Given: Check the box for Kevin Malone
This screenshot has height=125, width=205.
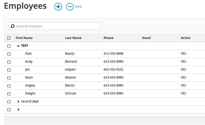Looking at the screenshot, I should (x=9, y=78).
